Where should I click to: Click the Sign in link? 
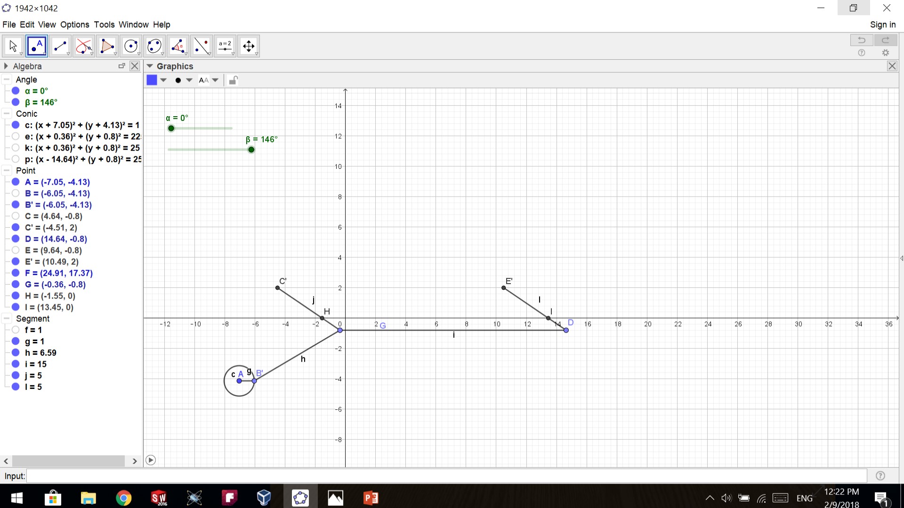[x=882, y=24]
